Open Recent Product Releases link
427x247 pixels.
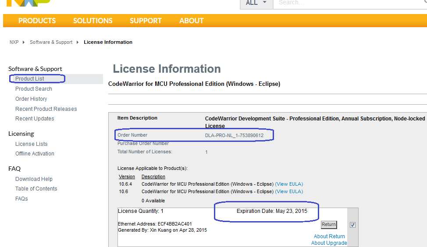[46, 109]
